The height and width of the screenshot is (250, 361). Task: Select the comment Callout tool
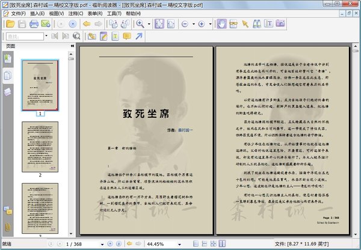[x=127, y=36]
